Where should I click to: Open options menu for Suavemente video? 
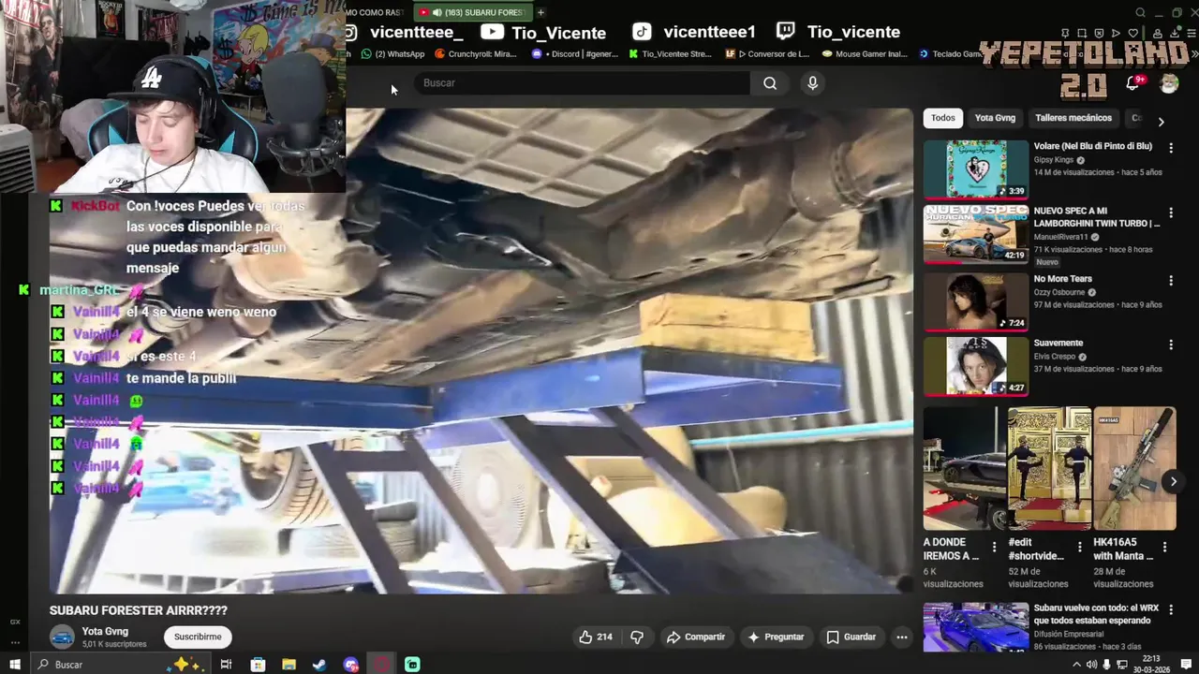click(x=1171, y=344)
